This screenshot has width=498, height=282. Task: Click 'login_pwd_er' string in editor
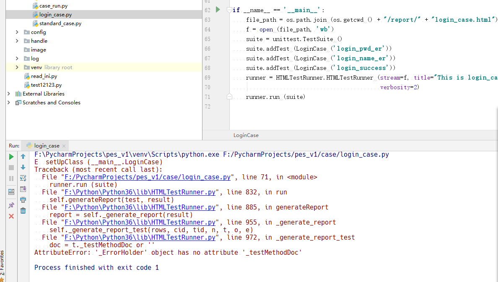359,49
